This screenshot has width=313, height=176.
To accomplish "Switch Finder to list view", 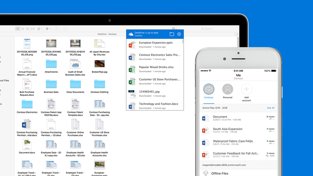I will pyautogui.click(x=23, y=29).
